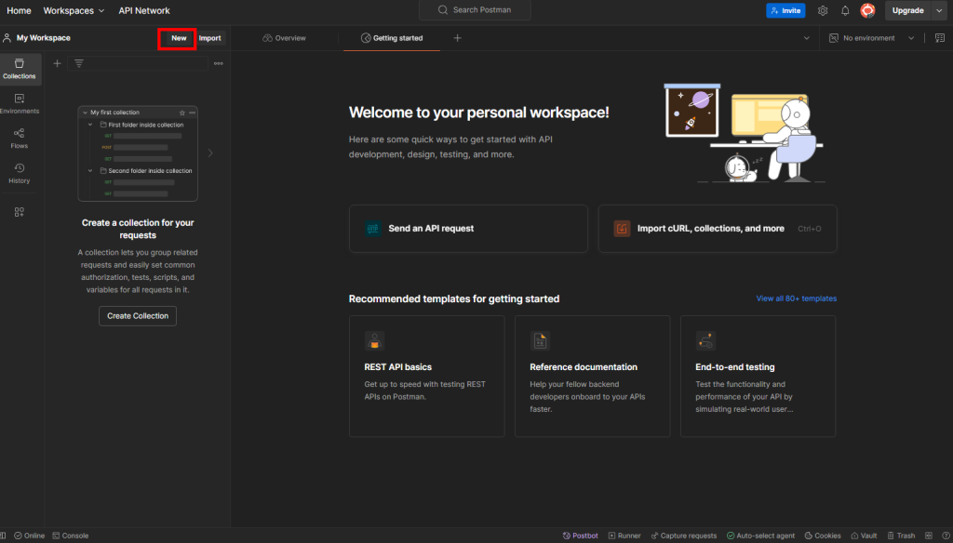Click the filter icon in collections search

pyautogui.click(x=79, y=63)
